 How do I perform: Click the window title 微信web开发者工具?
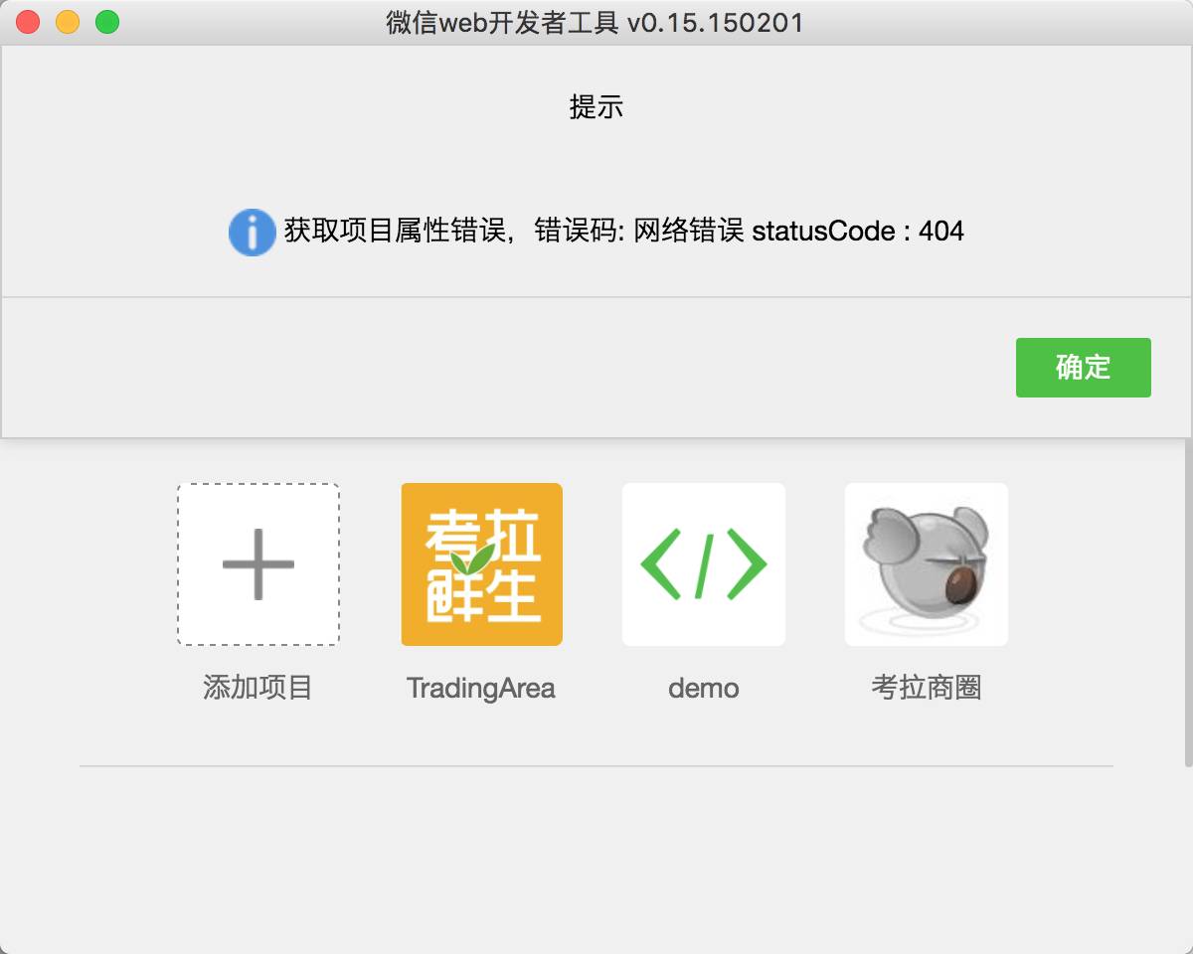pyautogui.click(x=596, y=23)
